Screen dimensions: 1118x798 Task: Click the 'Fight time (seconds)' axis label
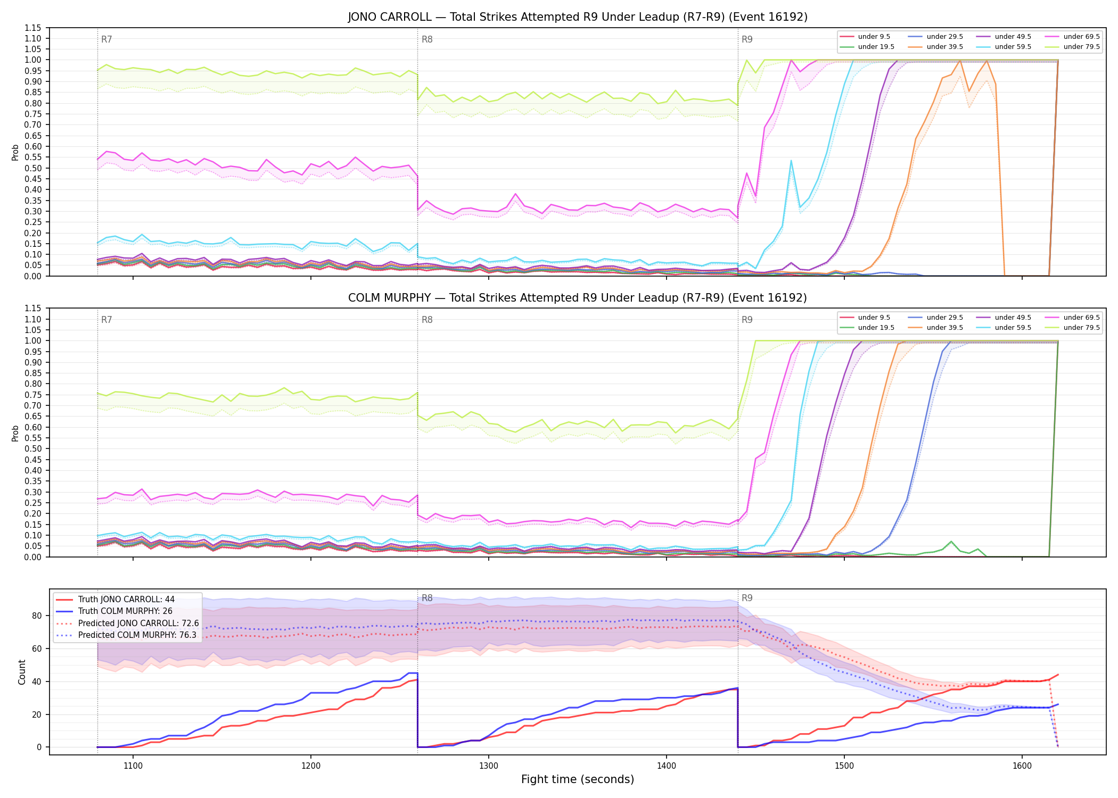[x=578, y=779]
